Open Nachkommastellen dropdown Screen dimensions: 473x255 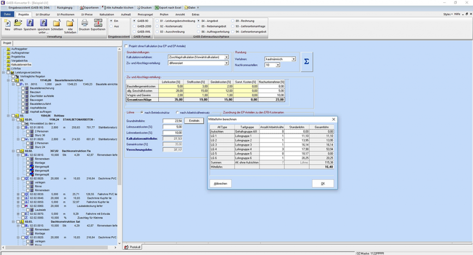(x=278, y=65)
